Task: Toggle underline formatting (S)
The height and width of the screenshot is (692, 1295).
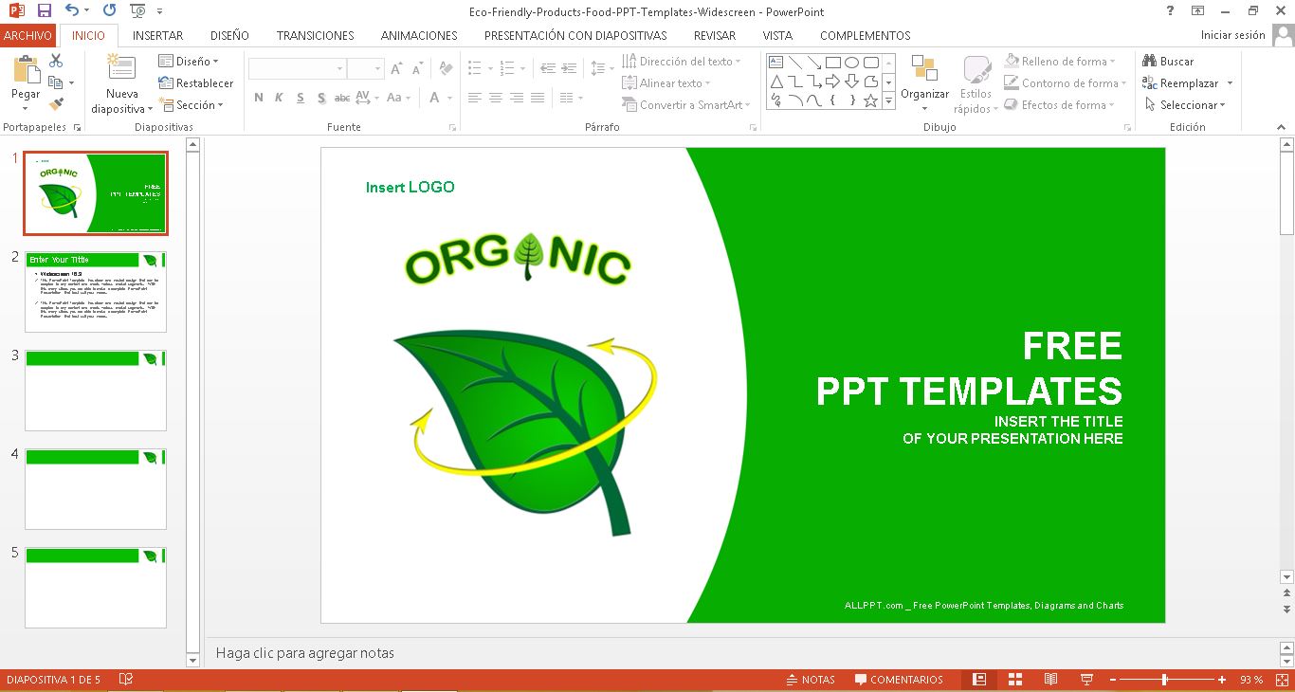Action: coord(301,98)
